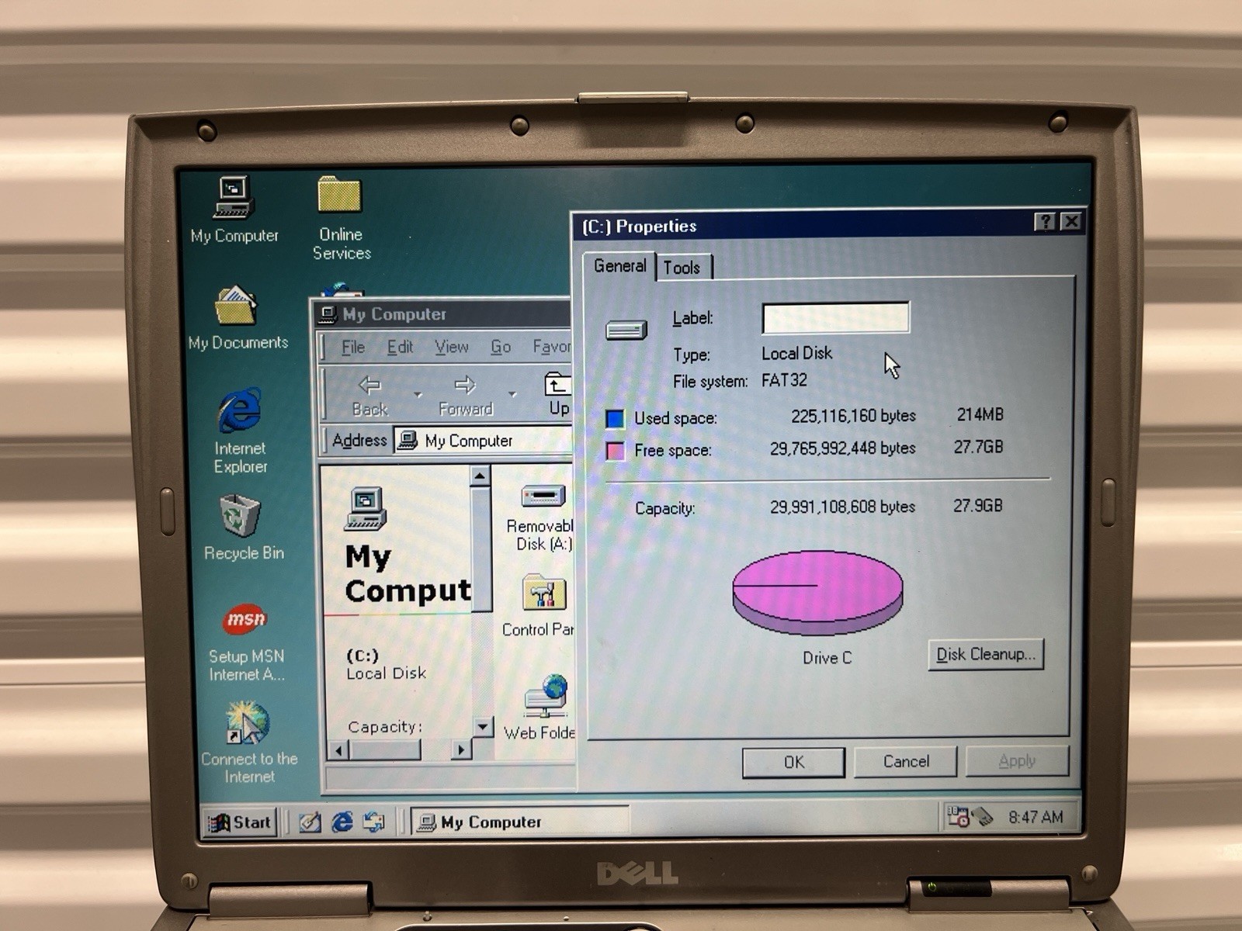This screenshot has height=931, width=1242.
Task: Expand the Back history dropdown arrow
Action: coord(418,395)
